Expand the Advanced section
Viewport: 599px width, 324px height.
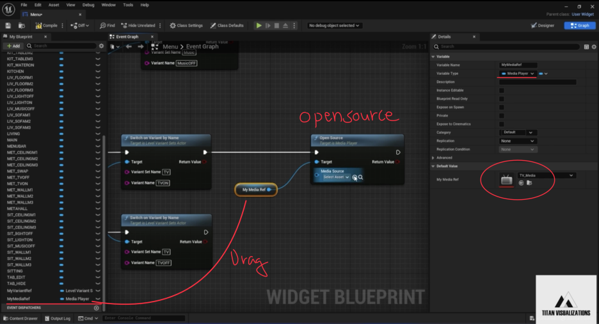pyautogui.click(x=433, y=158)
